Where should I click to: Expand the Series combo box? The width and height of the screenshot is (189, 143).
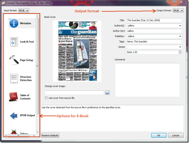click(180, 47)
